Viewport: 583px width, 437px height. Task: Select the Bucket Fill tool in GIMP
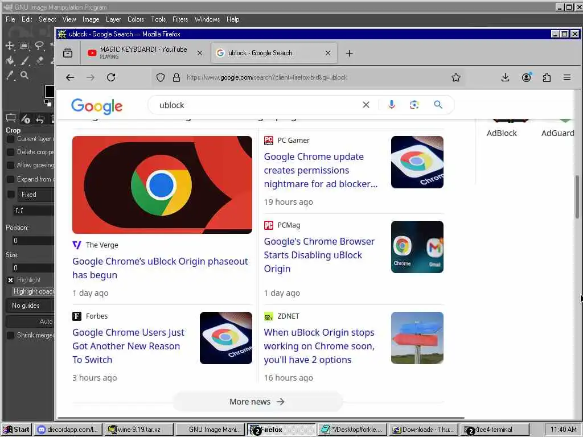click(10, 60)
